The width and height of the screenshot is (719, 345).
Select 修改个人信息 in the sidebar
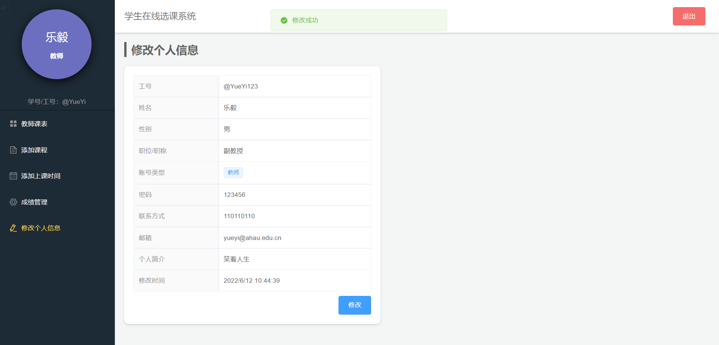pos(57,228)
